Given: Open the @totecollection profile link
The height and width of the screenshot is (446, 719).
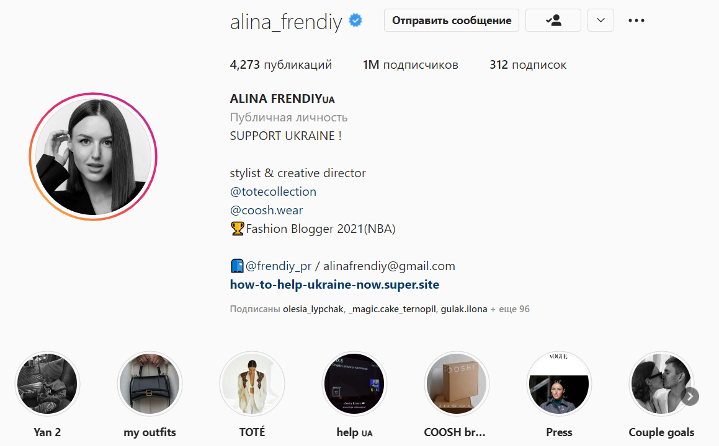Looking at the screenshot, I should tap(274, 191).
